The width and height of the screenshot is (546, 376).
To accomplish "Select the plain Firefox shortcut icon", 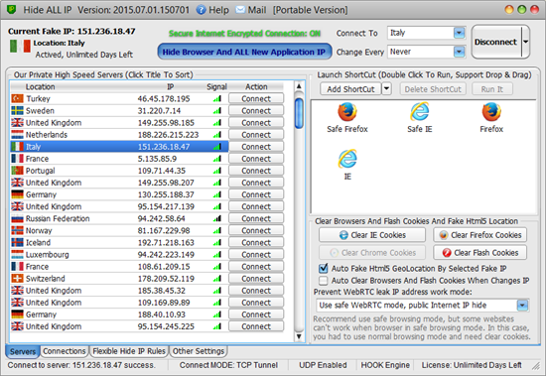I will tap(491, 112).
